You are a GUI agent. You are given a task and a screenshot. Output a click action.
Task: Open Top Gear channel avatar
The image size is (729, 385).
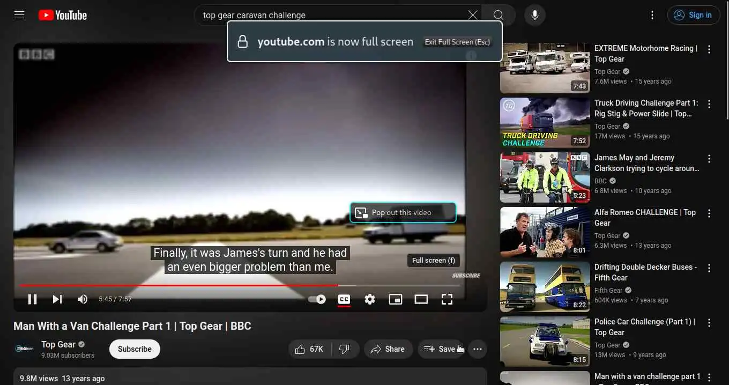click(24, 349)
